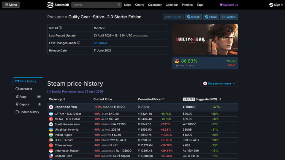Open changenumber 35198673 link
Image resolution: width=285 pixels, height=160 pixels.
coord(100,43)
